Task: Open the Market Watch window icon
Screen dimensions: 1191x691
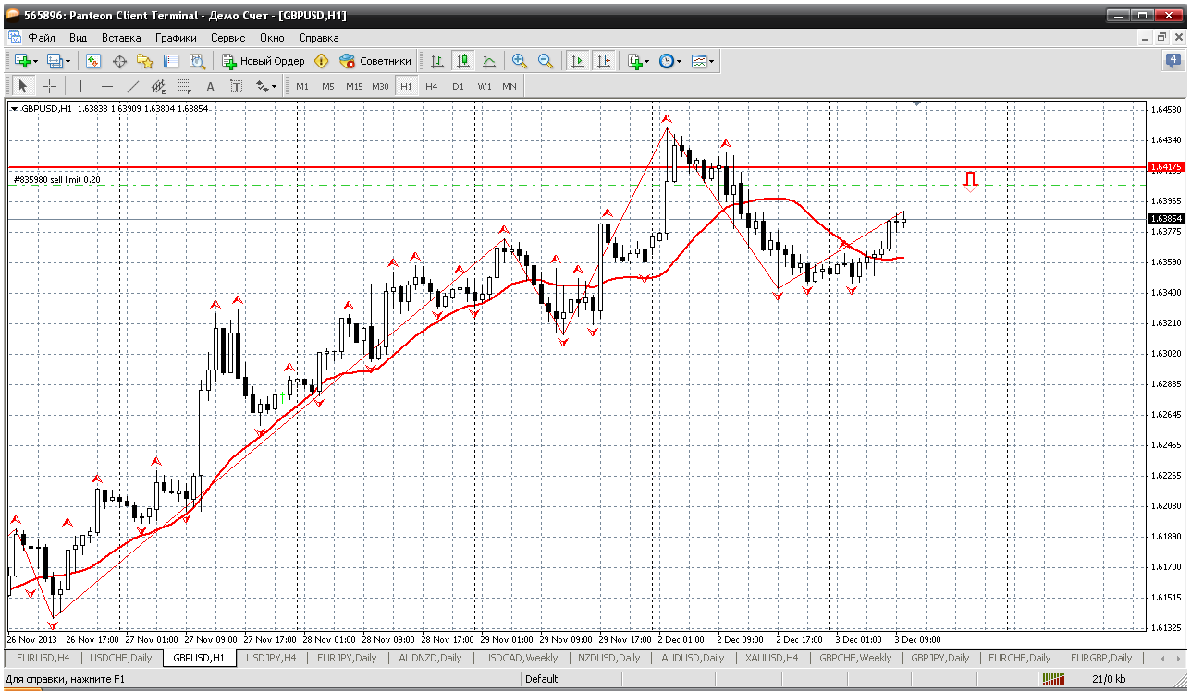Action: pos(93,61)
